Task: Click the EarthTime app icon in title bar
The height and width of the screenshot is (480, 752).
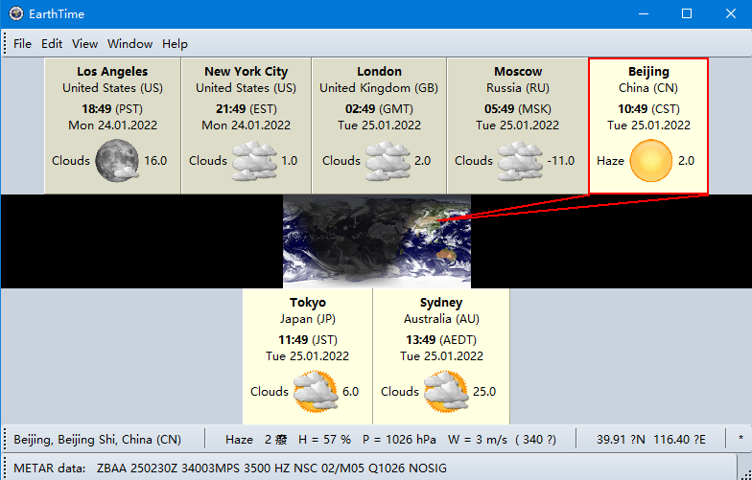Action: (15, 13)
